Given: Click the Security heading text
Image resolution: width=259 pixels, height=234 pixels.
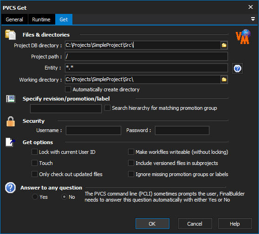Looking at the screenshot, I should [33, 121].
